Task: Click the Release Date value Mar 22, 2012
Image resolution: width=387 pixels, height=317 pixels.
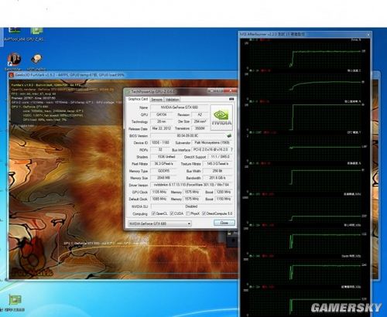Action: pyautogui.click(x=162, y=128)
